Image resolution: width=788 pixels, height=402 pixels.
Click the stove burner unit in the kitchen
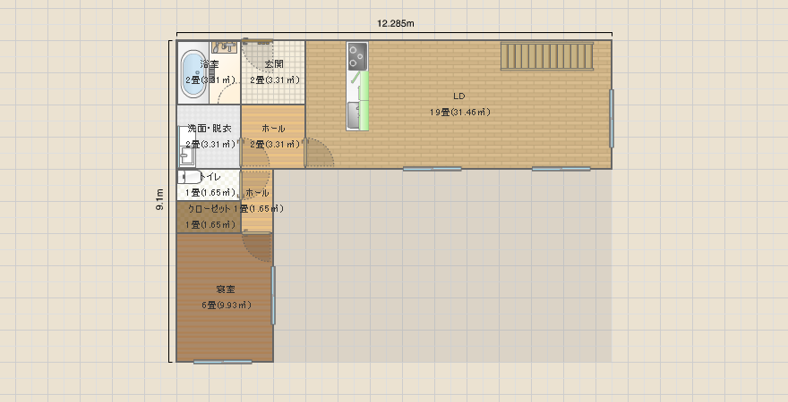pos(357,56)
